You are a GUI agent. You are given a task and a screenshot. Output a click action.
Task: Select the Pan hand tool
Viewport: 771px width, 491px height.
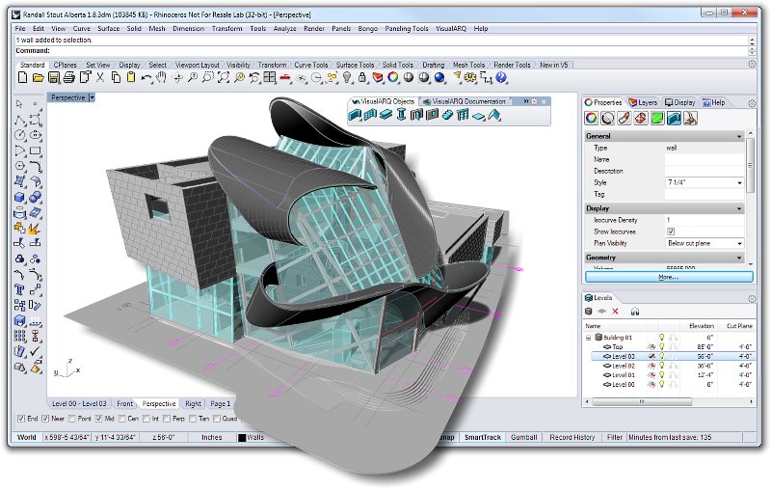161,77
